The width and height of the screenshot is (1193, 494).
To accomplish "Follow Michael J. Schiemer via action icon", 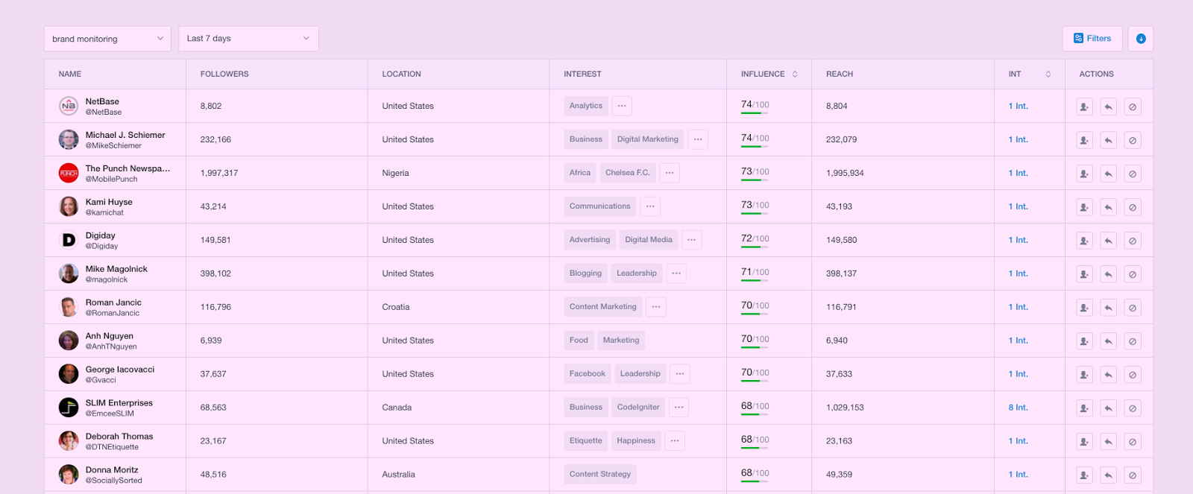I will coord(1084,140).
